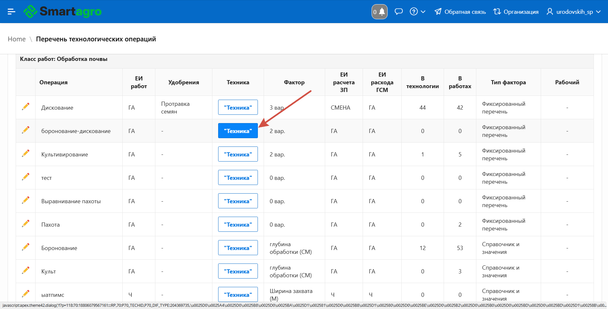The image size is (608, 309).
Task: Open Техника for Выравнивание пахоты
Action: click(238, 201)
